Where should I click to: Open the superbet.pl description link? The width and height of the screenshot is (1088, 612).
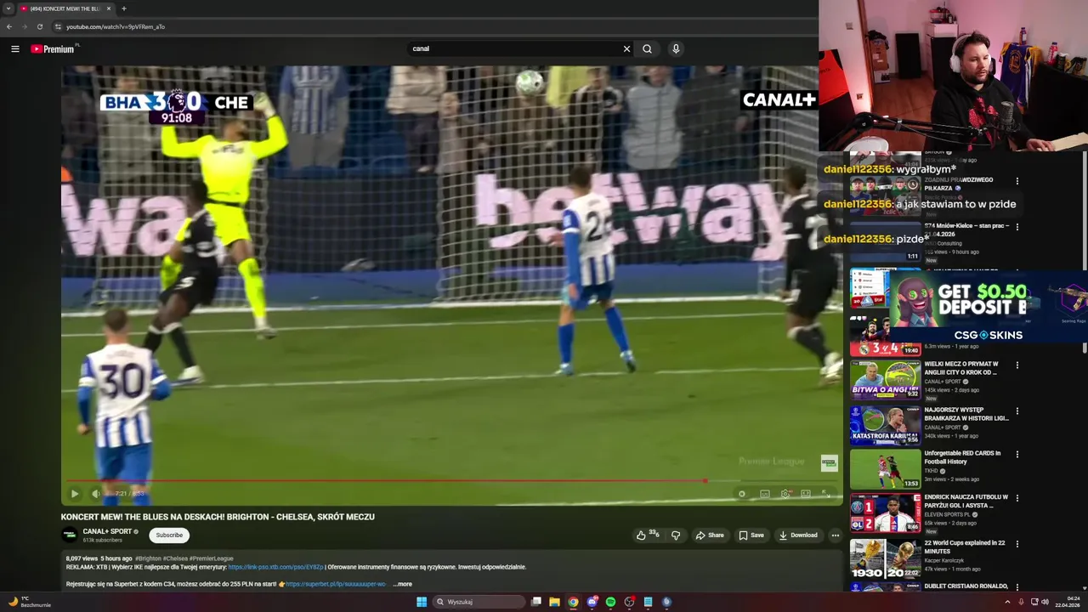(x=336, y=584)
